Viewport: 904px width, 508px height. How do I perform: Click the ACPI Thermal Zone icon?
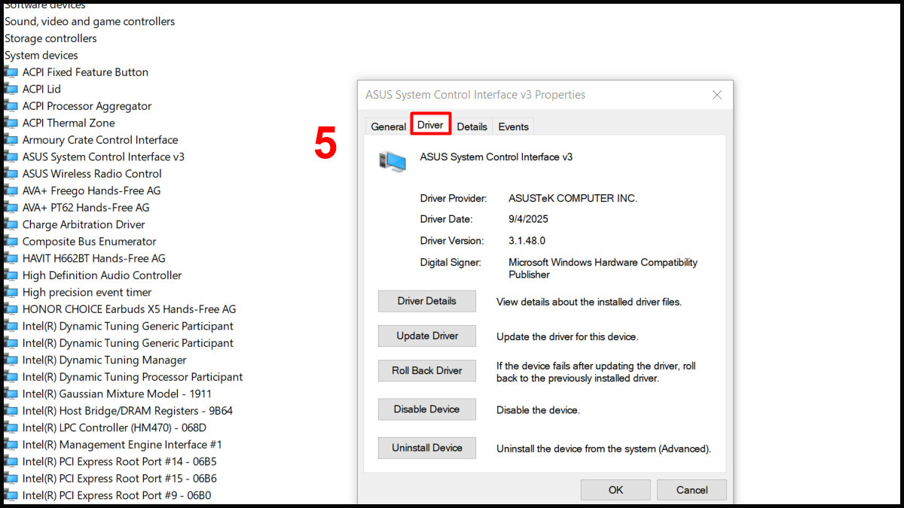11,123
